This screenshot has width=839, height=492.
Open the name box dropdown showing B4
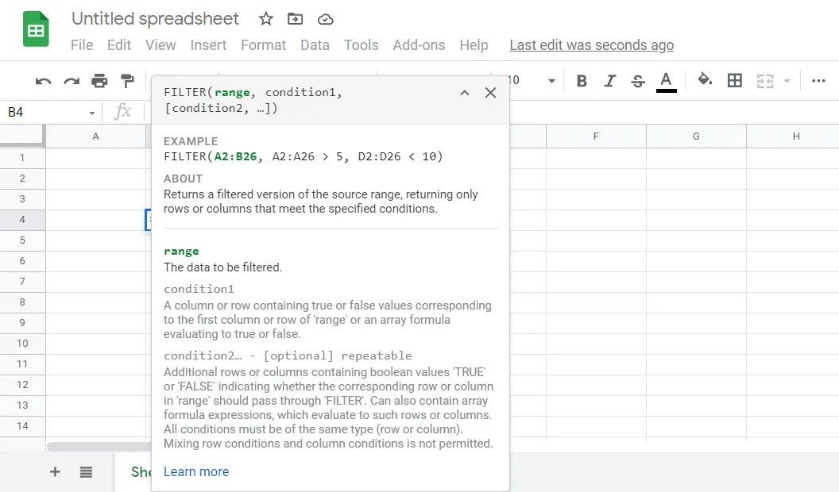pos(91,112)
